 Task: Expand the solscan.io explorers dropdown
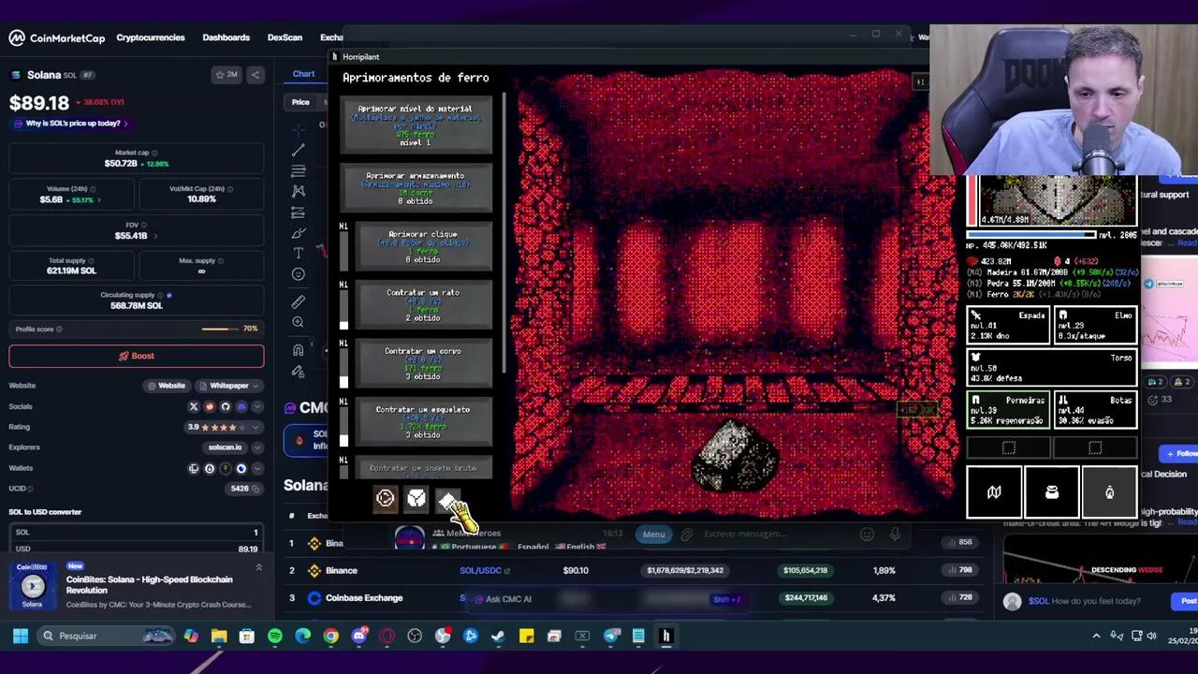pyautogui.click(x=256, y=447)
